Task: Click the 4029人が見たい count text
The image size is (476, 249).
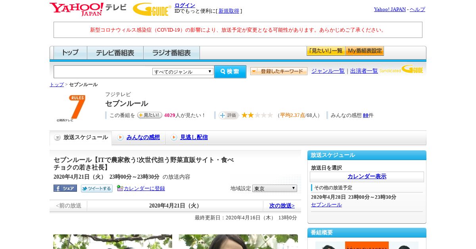Action: click(185, 115)
